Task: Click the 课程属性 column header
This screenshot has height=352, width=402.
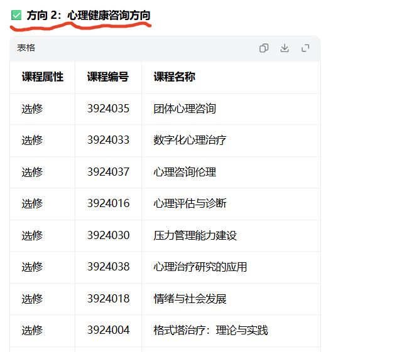Action: (x=43, y=77)
